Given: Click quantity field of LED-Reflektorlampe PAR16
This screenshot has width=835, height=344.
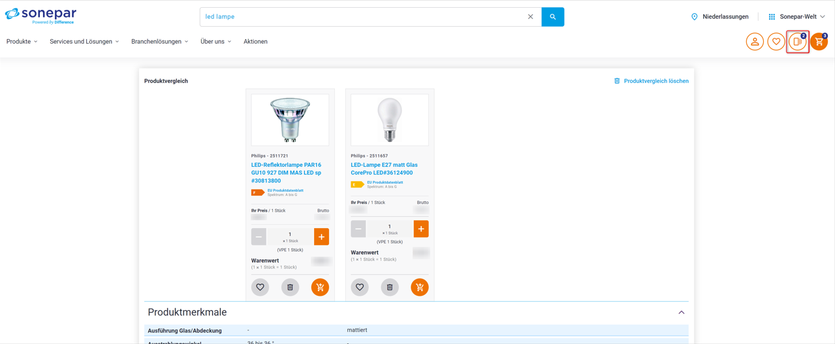Looking at the screenshot, I should 290,236.
